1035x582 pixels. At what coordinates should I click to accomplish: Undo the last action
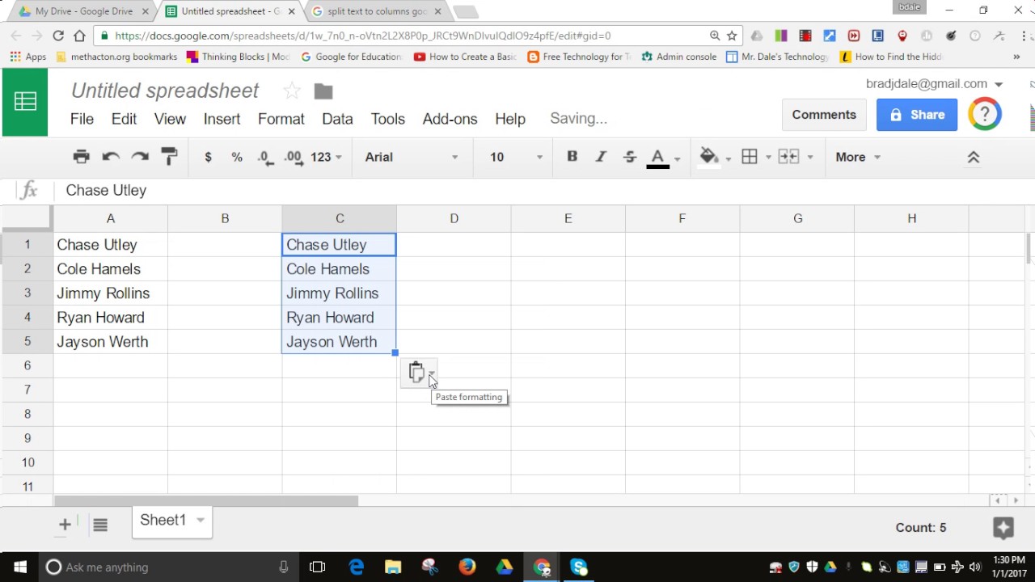pos(111,157)
